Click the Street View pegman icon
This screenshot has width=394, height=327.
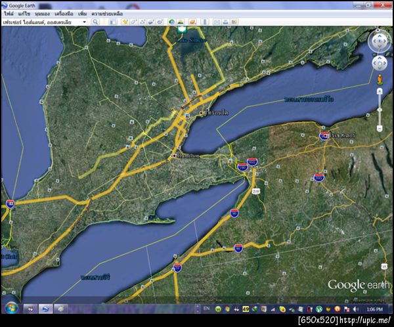click(380, 79)
